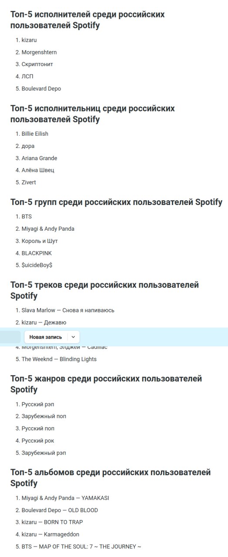Click on Morgenshtern in the artists list

[39, 52]
